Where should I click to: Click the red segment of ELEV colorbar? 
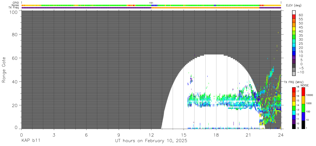pos(294,17)
